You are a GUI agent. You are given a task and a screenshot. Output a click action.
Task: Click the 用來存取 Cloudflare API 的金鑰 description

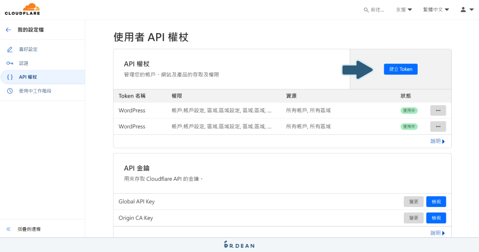(x=163, y=179)
